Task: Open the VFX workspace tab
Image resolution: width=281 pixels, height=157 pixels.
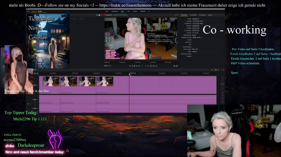Action: (x=128, y=12)
